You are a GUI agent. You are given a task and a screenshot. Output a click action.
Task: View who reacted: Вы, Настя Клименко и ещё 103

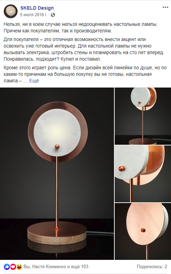click(56, 267)
